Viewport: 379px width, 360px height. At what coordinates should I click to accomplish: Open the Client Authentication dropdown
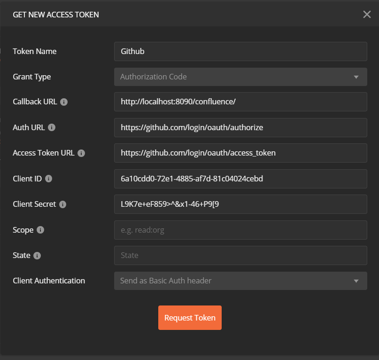[240, 281]
